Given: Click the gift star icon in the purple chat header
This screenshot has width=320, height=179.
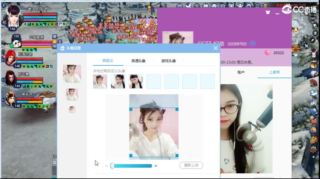Looking at the screenshot, I should [x=268, y=12].
